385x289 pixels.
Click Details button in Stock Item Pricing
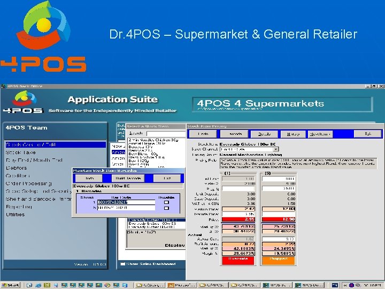[x=264, y=134]
